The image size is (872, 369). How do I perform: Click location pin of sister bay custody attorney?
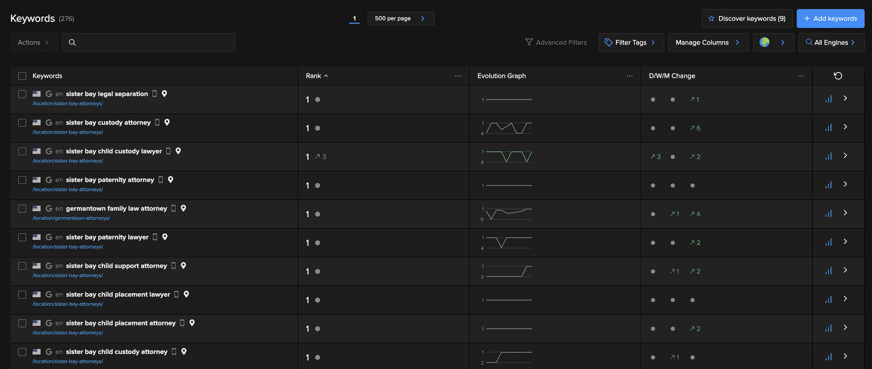coord(167,122)
